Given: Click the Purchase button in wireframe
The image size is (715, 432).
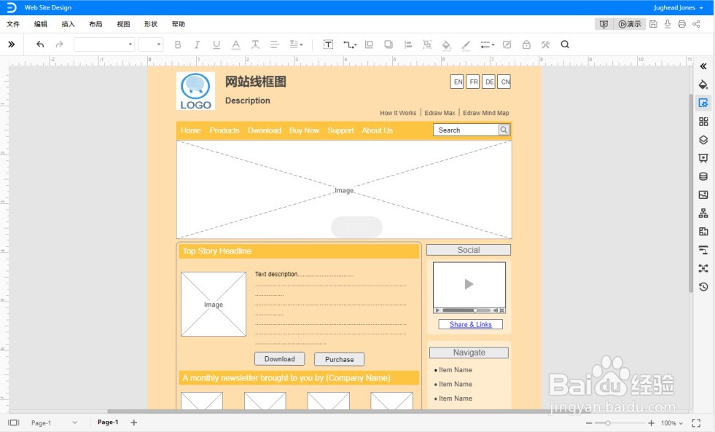Looking at the screenshot, I should coord(339,359).
